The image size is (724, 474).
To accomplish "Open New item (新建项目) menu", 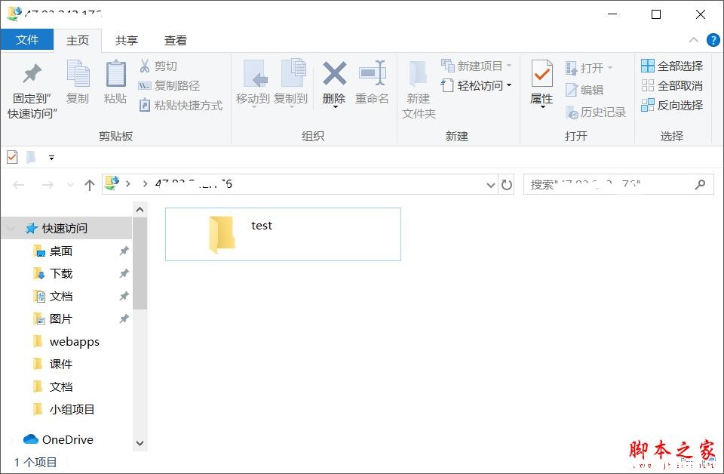I will coord(476,66).
